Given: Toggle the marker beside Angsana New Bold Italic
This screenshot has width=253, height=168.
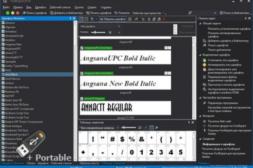Looking at the screenshot, I should pyautogui.click(x=81, y=73).
